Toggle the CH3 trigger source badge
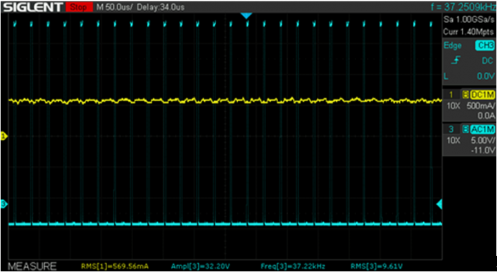 coord(485,46)
